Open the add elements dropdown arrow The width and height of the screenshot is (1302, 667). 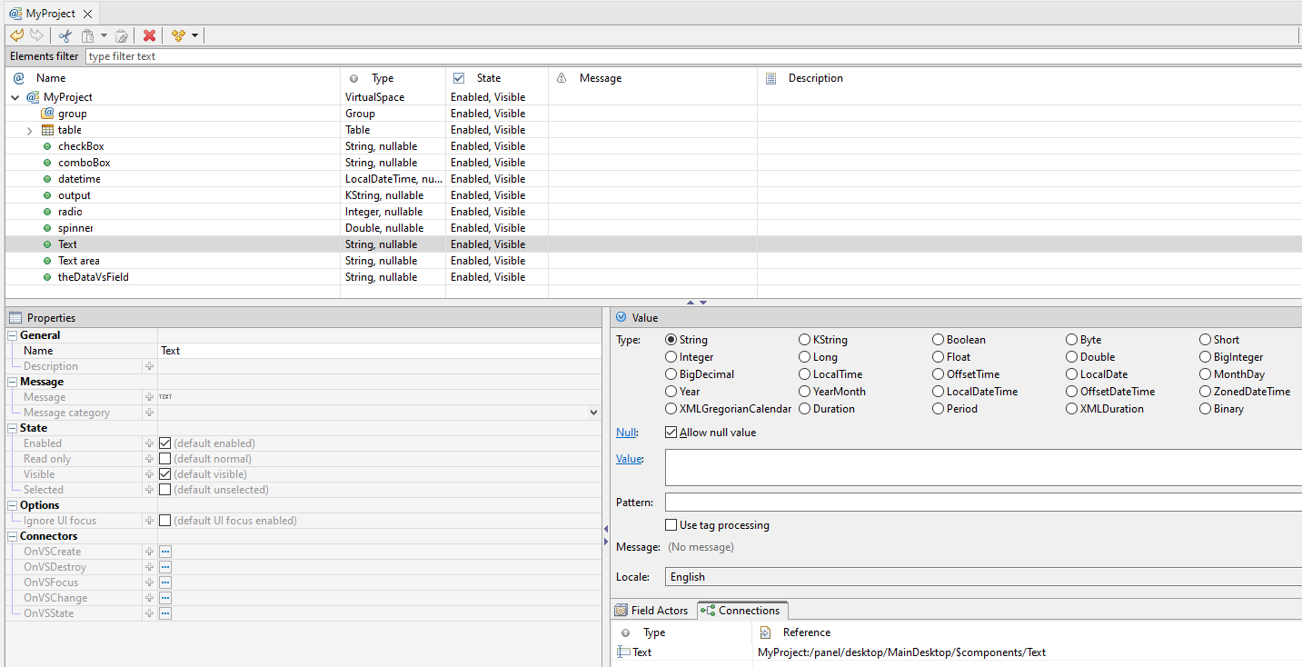point(194,35)
